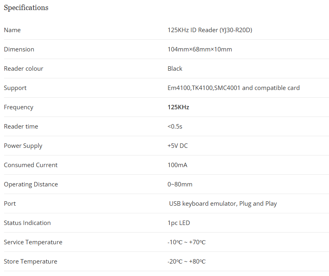This screenshot has width=329, height=276.
Task: Select the 100mA consumed current value
Action: tap(177, 165)
